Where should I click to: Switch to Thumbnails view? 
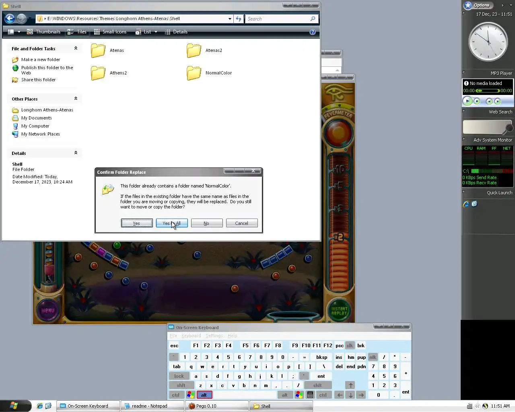[x=43, y=32]
